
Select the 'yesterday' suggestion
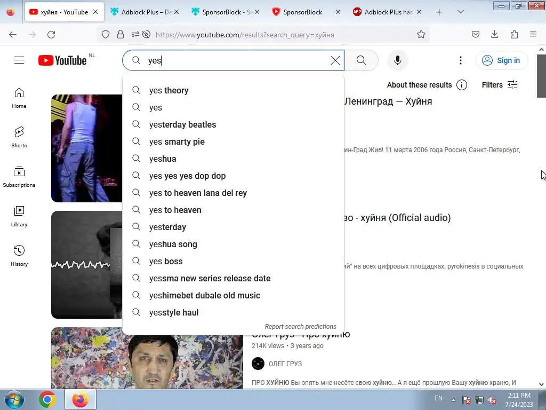[x=233, y=227]
